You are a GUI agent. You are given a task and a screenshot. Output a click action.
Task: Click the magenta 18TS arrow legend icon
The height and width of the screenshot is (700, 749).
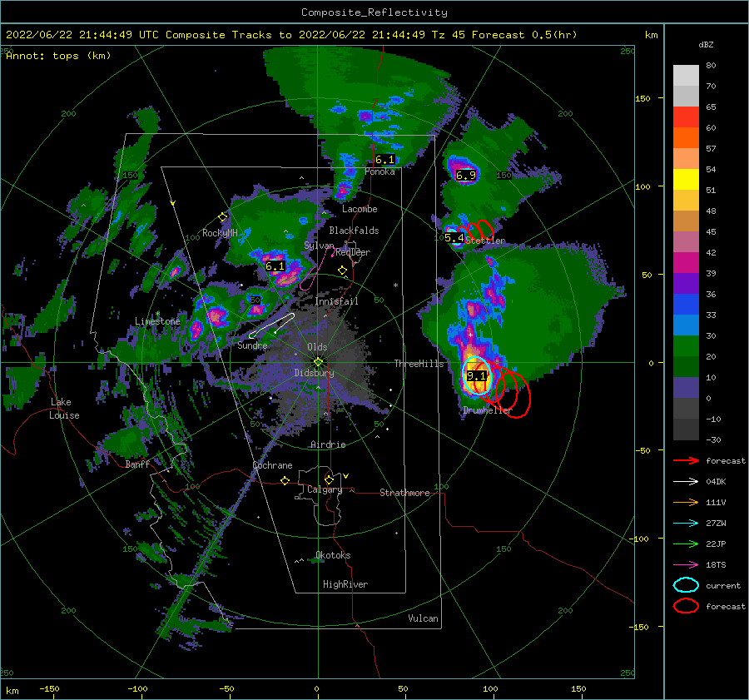point(686,565)
